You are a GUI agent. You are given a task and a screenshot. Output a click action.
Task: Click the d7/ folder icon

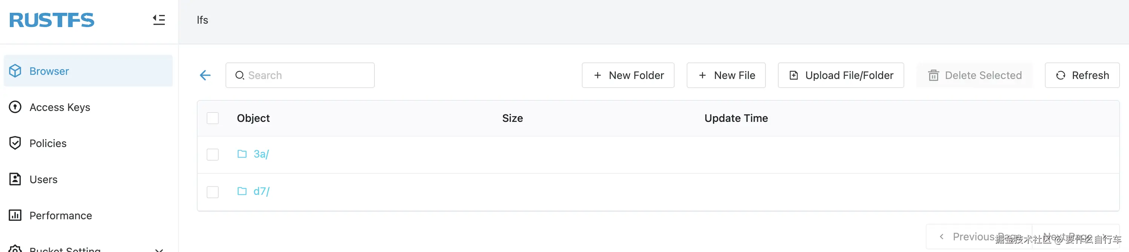click(x=242, y=191)
